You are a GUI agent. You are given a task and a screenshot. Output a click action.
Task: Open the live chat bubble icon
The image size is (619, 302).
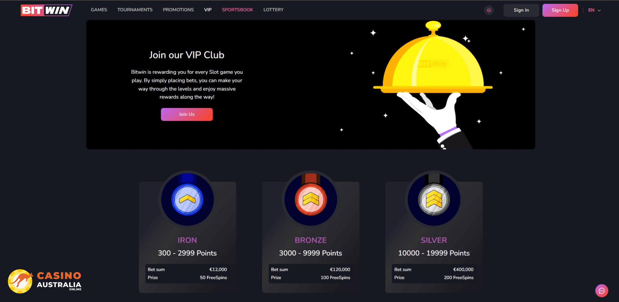[602, 291]
